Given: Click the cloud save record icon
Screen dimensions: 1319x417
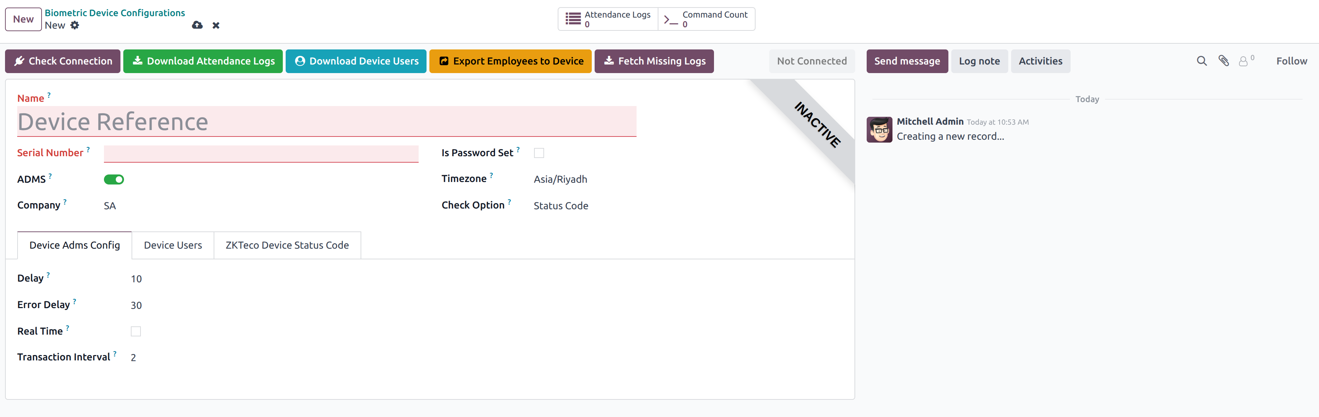Looking at the screenshot, I should 197,25.
